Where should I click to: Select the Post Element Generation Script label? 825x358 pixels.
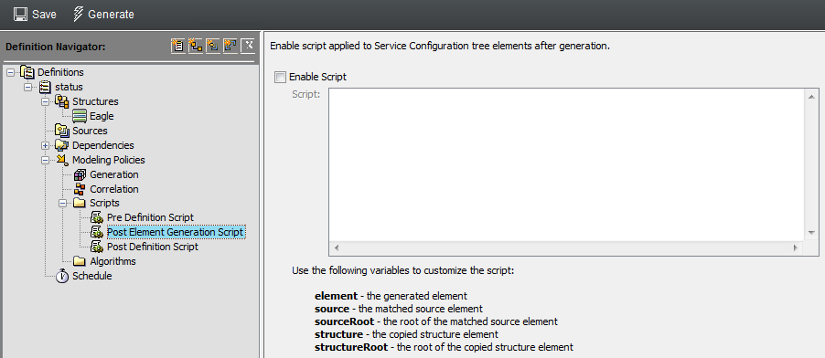click(176, 232)
